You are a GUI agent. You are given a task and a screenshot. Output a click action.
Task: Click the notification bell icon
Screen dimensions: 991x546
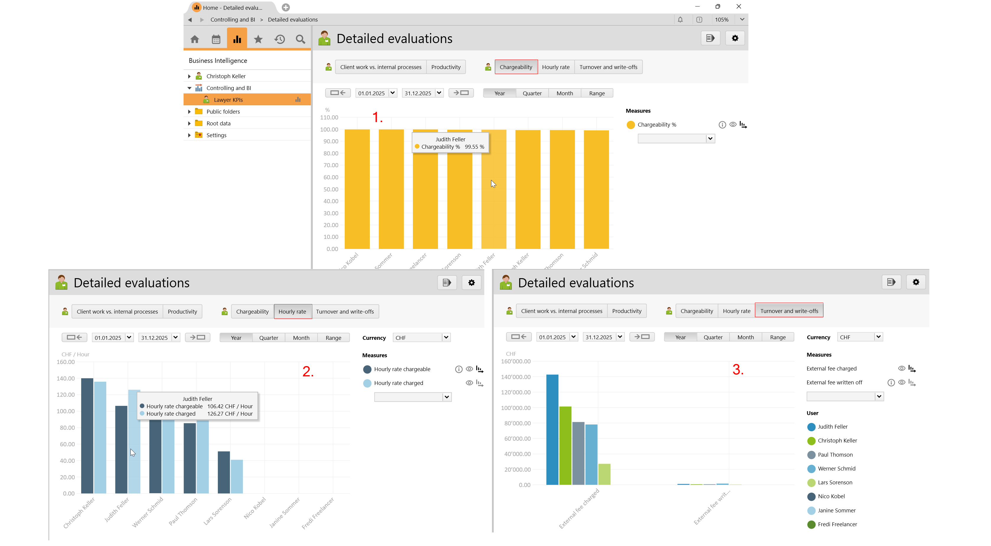tap(680, 19)
